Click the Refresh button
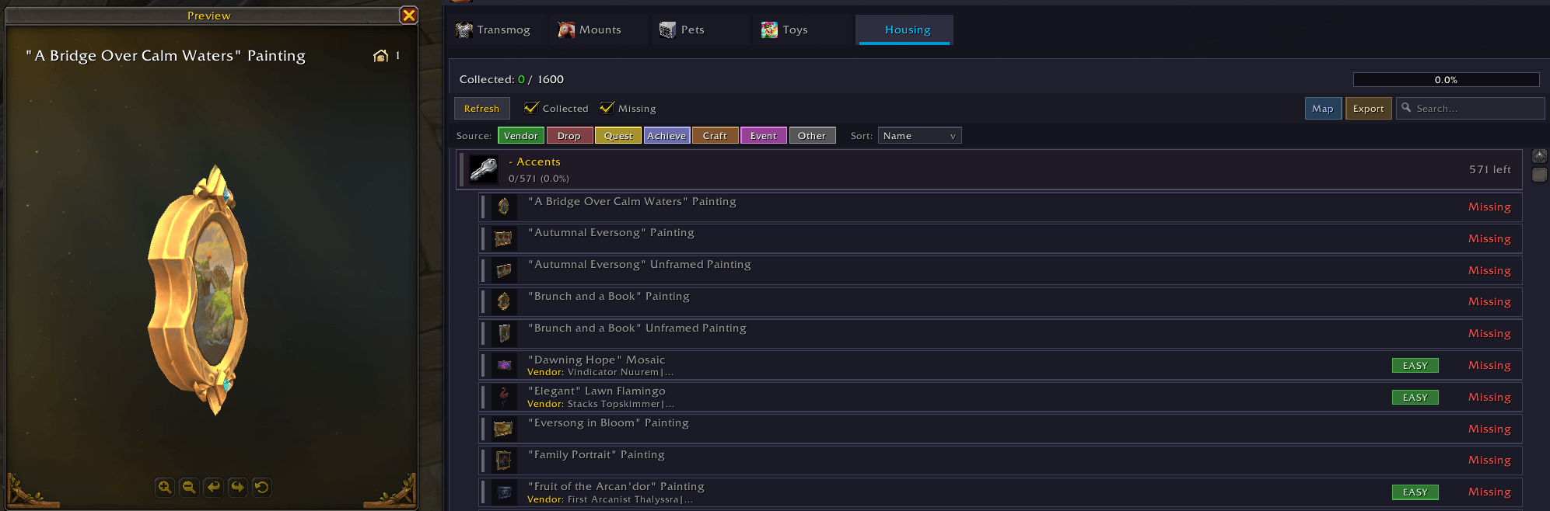 [482, 109]
